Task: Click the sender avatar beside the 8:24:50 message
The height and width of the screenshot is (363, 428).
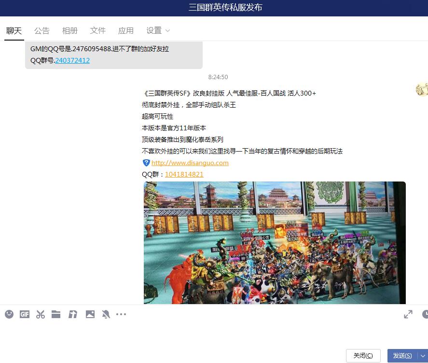Action: [422, 89]
